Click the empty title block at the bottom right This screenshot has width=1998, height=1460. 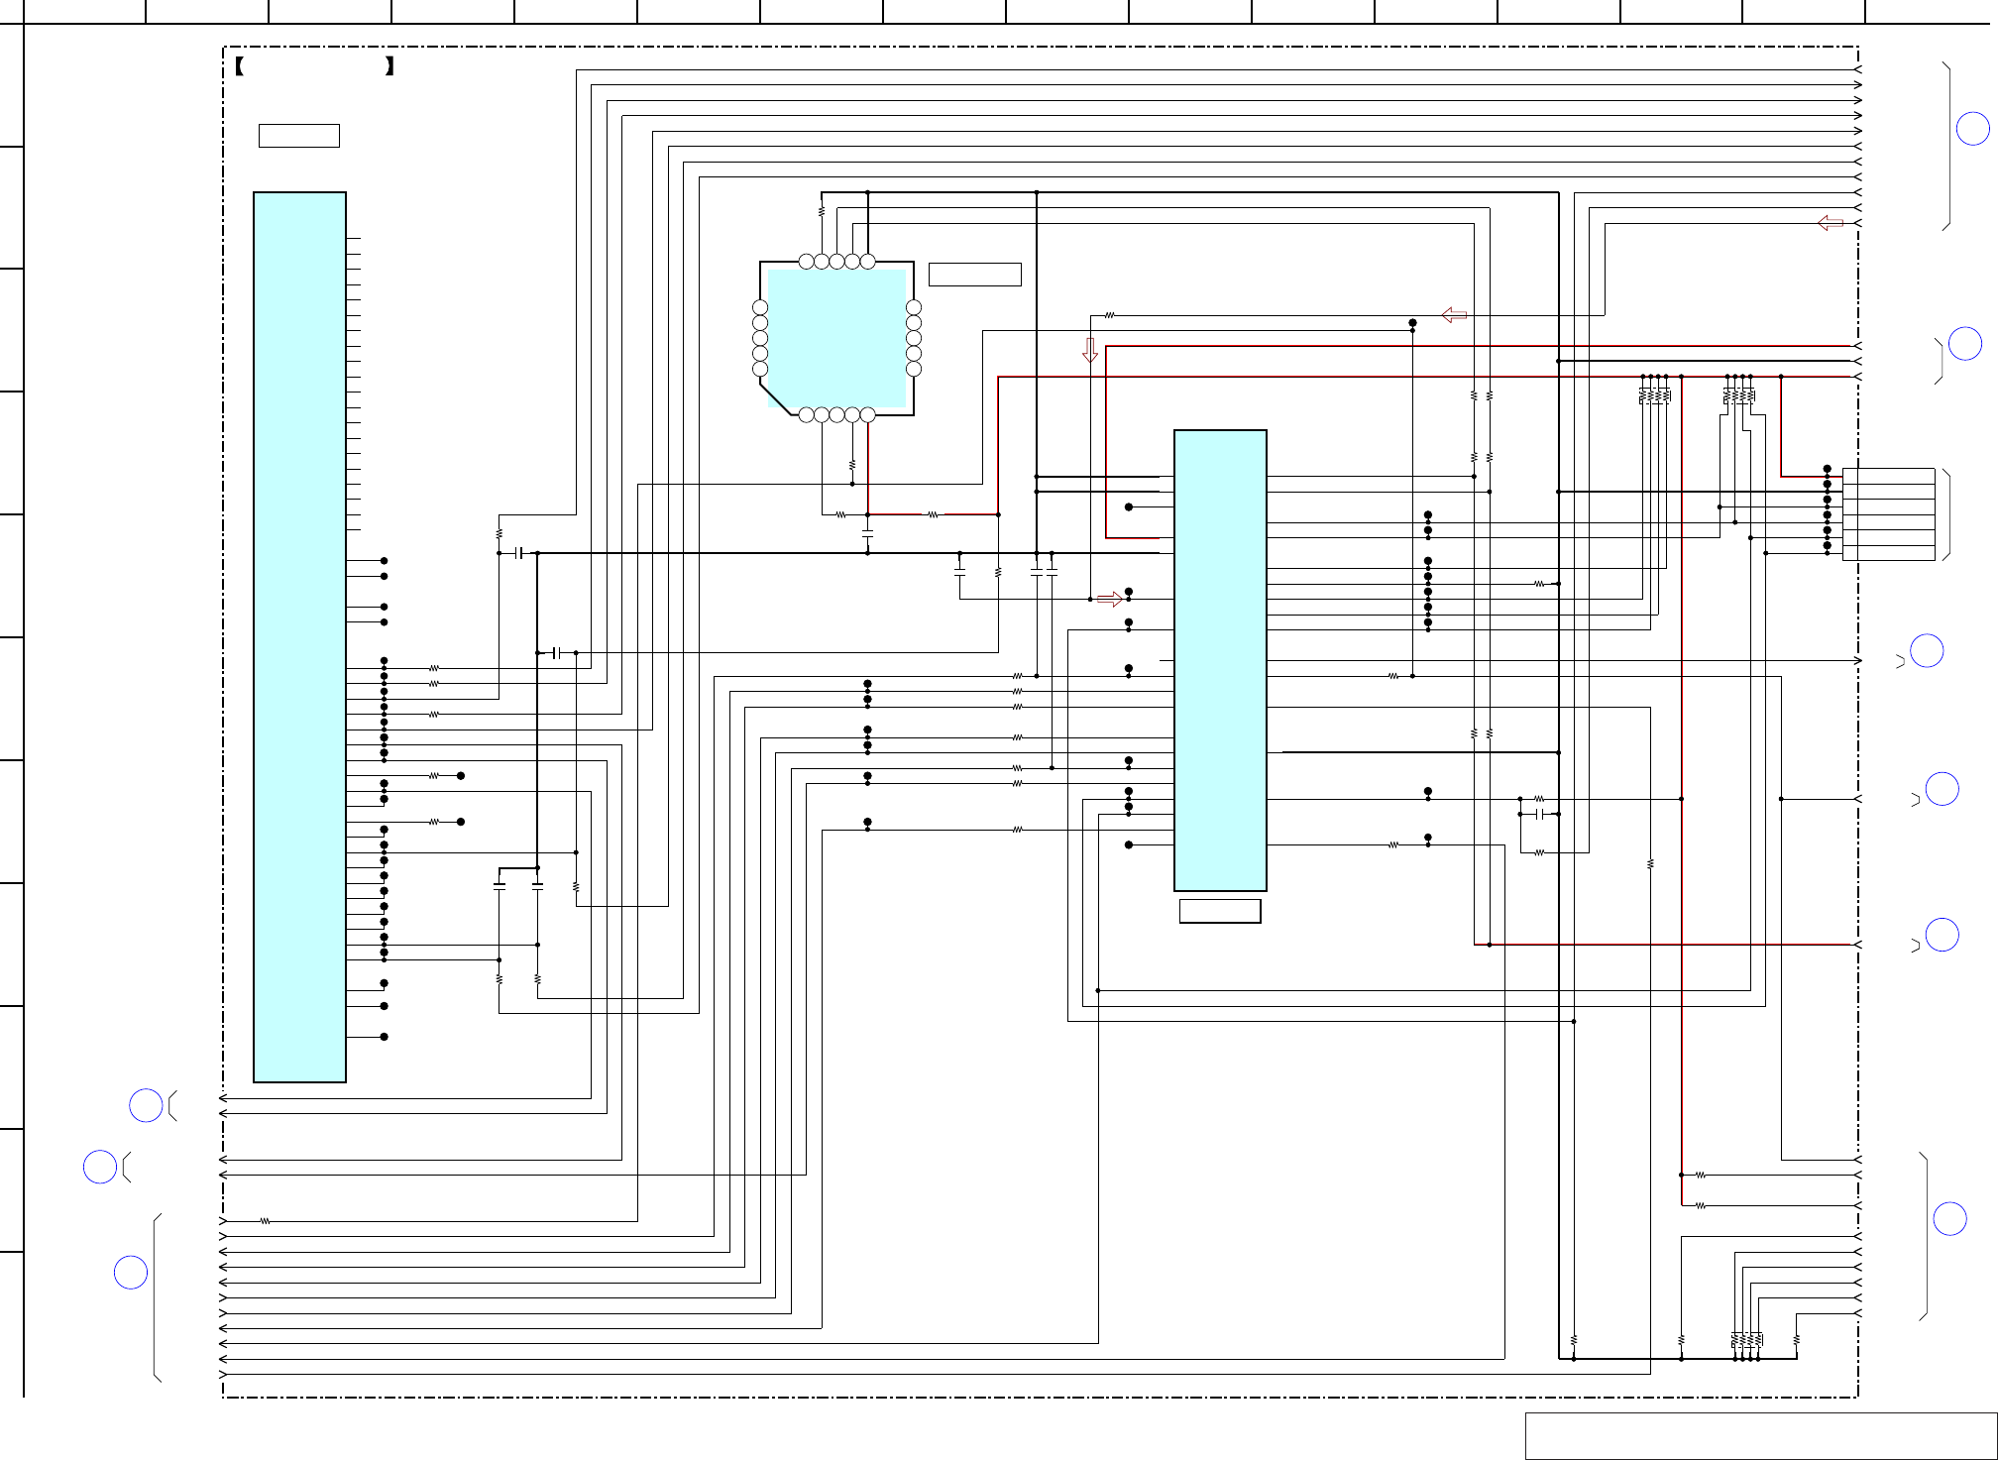pos(1760,1436)
